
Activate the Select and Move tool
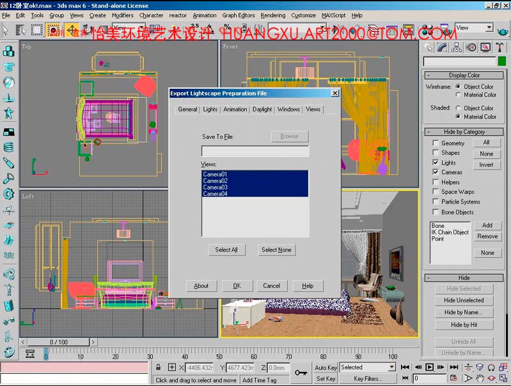[x=72, y=30]
